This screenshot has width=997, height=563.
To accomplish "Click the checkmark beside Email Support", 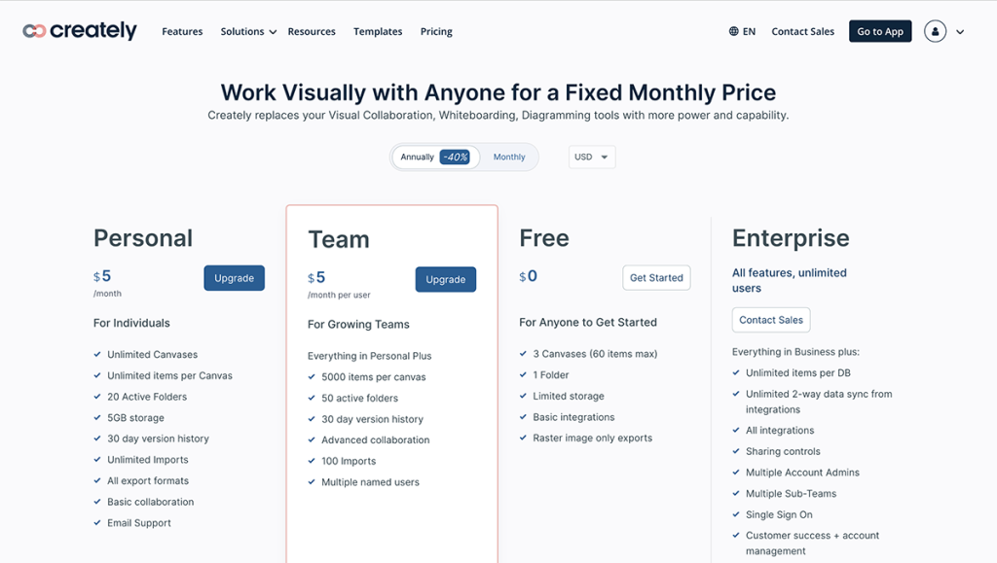I will coord(94,522).
